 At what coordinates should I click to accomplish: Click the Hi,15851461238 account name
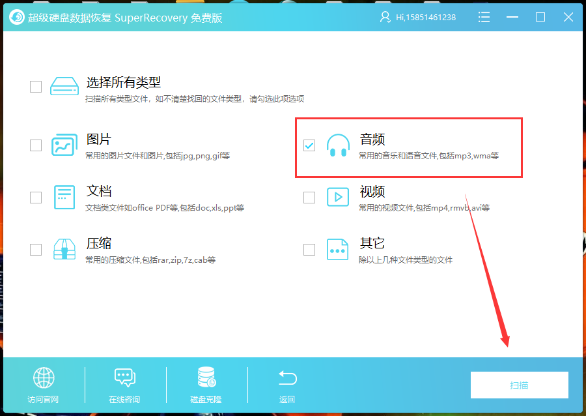(426, 18)
